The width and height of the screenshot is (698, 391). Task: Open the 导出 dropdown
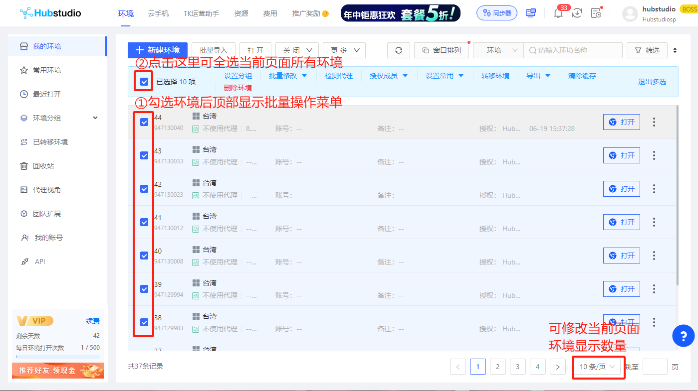point(538,76)
